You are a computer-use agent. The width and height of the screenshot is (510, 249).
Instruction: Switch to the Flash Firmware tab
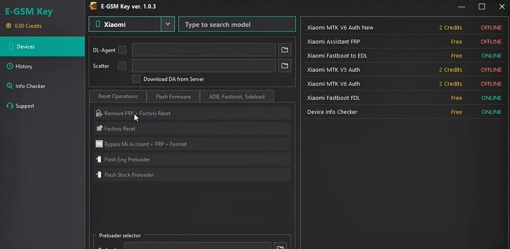click(173, 97)
